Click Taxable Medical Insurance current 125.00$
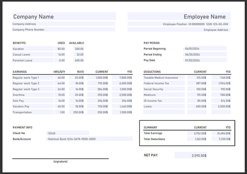Screen dimensions: 247x174 197,78
